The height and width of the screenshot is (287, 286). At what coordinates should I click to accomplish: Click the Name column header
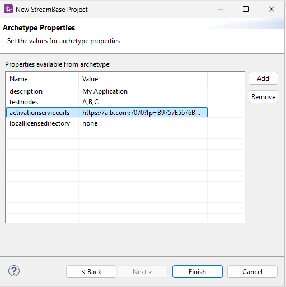[43, 79]
